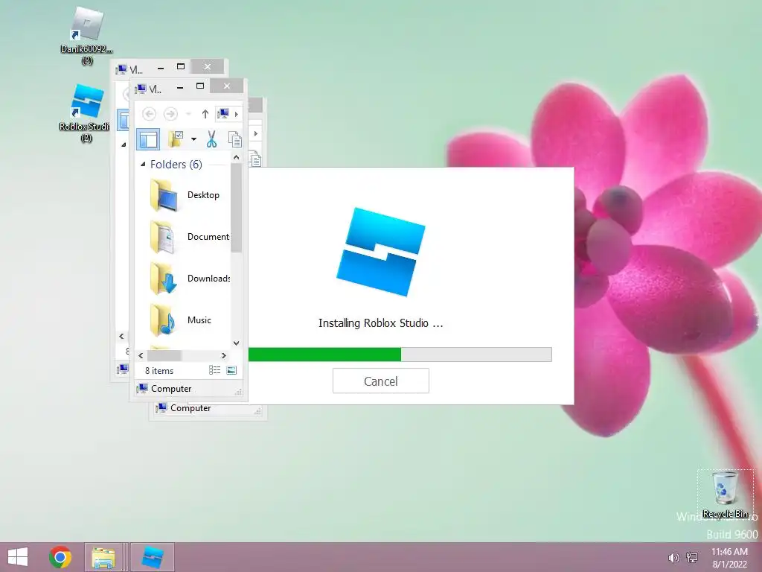Click the folder options checkmark icon

point(176,139)
